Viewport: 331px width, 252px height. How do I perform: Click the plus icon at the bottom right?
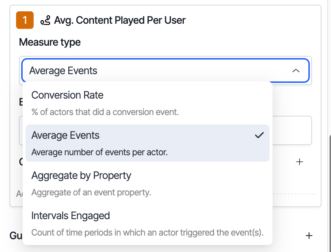click(309, 236)
